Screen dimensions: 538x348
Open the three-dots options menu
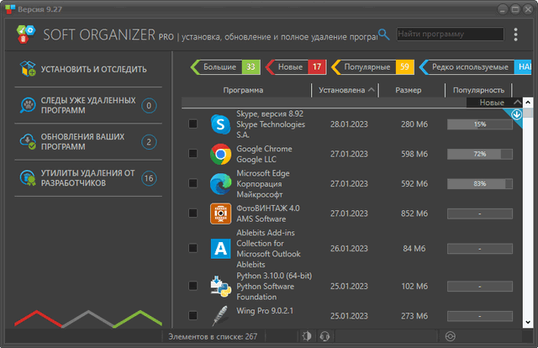tap(515, 34)
